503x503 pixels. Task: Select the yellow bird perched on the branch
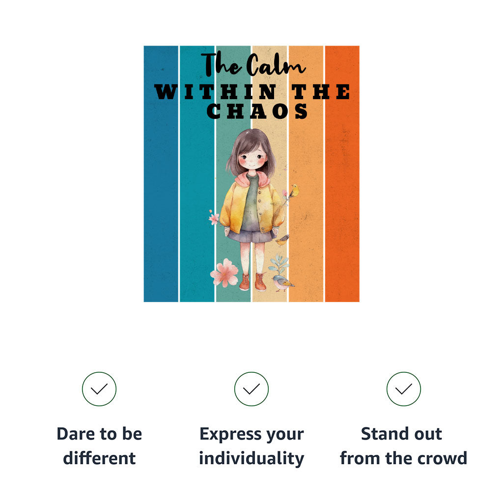coord(294,190)
